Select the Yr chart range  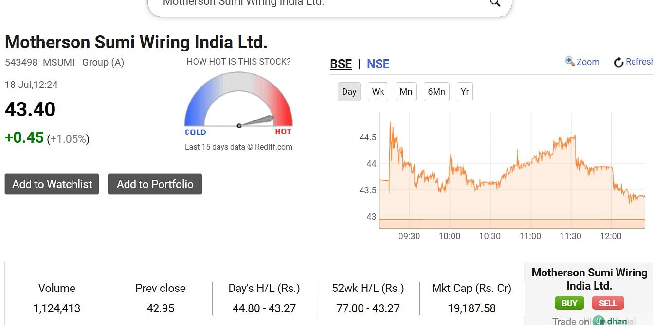pyautogui.click(x=465, y=91)
